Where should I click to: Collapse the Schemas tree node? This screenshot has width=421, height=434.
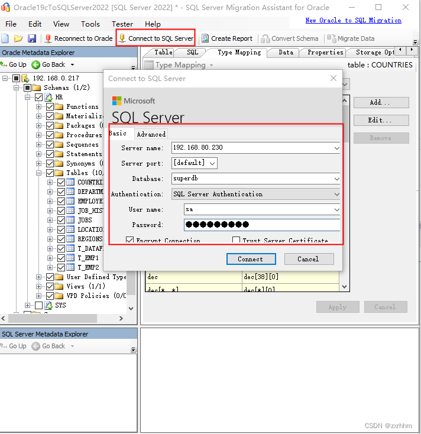pyautogui.click(x=17, y=88)
